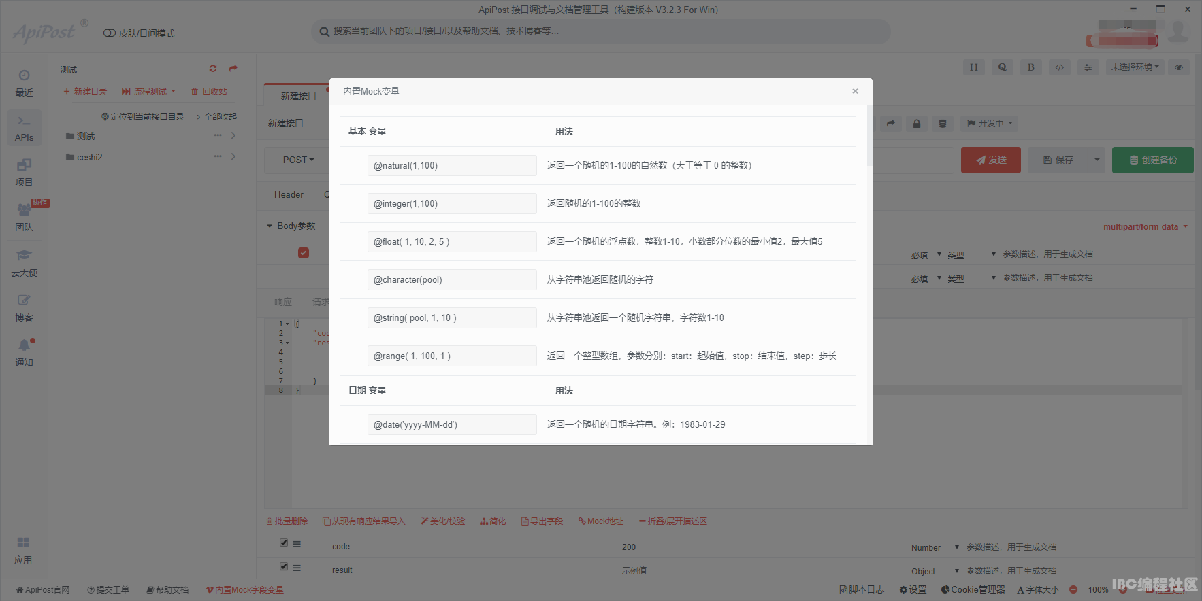Click 定位到当前接口目录
The image size is (1202, 601).
point(143,117)
